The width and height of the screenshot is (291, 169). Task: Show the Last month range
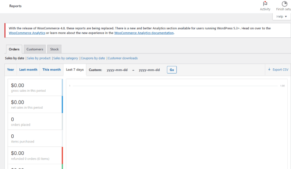click(28, 70)
